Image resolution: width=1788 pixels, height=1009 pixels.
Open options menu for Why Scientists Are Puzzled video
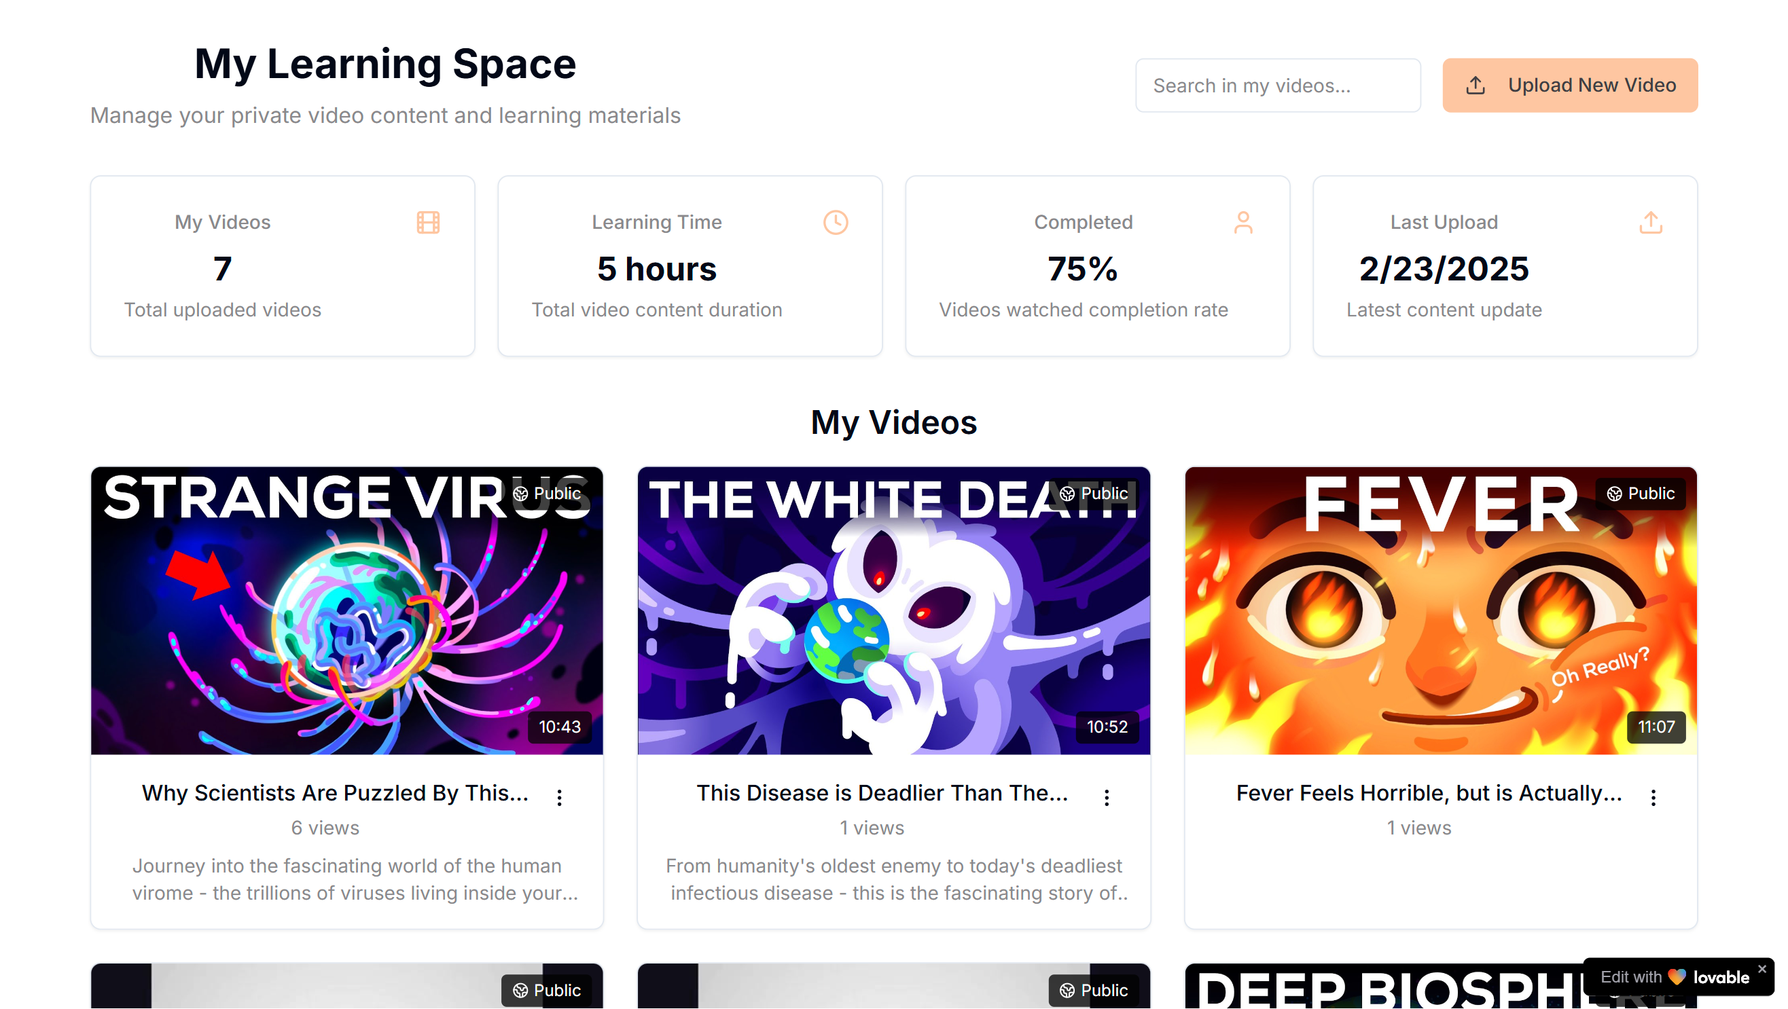560,797
